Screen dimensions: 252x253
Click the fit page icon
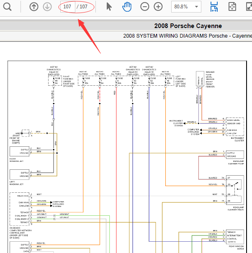pyautogui.click(x=232, y=7)
